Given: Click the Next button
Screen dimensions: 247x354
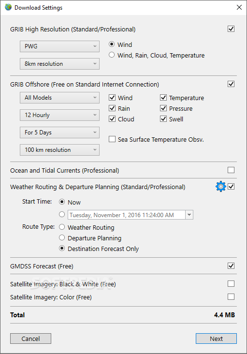Looking at the screenshot, I should click(216, 339).
